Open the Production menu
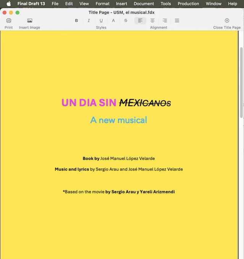This screenshot has height=259, width=244. point(188,4)
